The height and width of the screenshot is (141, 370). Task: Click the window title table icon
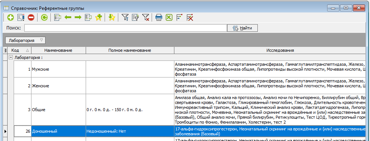(x=6, y=8)
